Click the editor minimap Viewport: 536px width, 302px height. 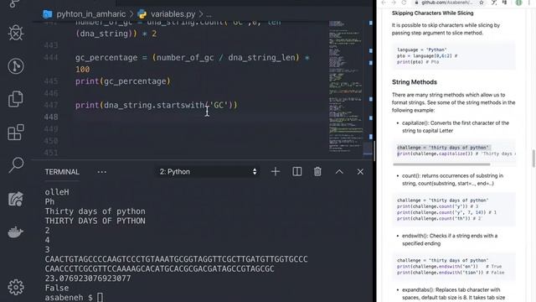pos(346,87)
